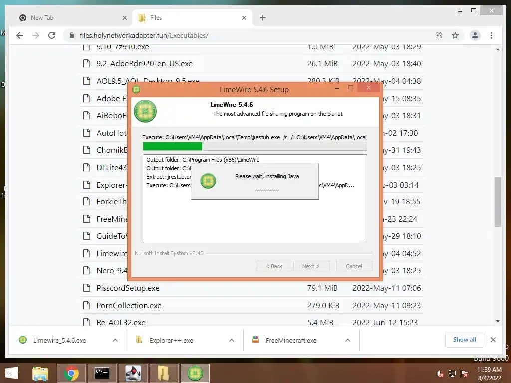Click the GuideTo file link

(x=112, y=236)
